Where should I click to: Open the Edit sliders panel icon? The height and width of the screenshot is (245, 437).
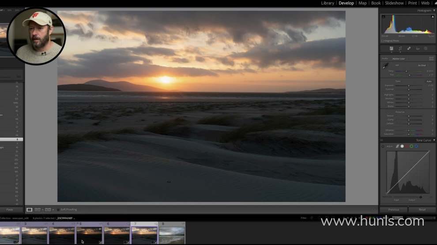391,49
